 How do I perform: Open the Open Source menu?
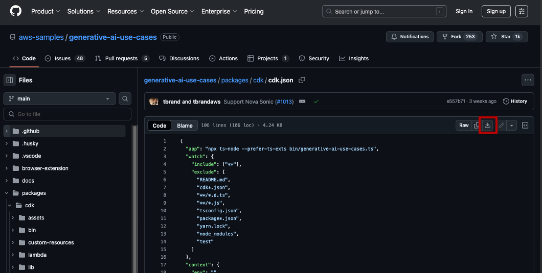coord(172,11)
